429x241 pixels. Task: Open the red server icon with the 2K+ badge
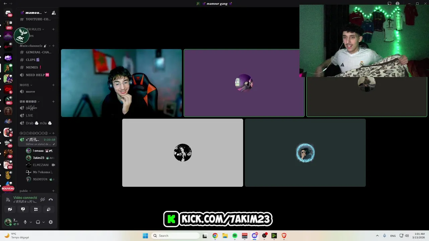pyautogui.click(x=8, y=100)
